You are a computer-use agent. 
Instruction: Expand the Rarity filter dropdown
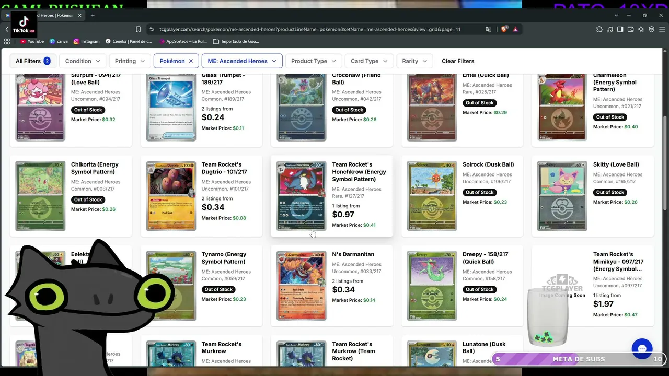coord(414,61)
